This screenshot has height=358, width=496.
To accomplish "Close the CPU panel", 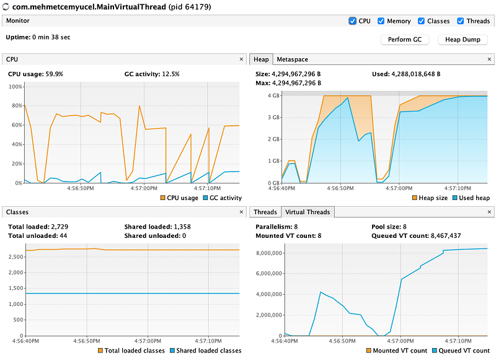I will (241, 59).
